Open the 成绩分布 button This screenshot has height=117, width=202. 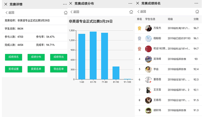(x=36, y=57)
